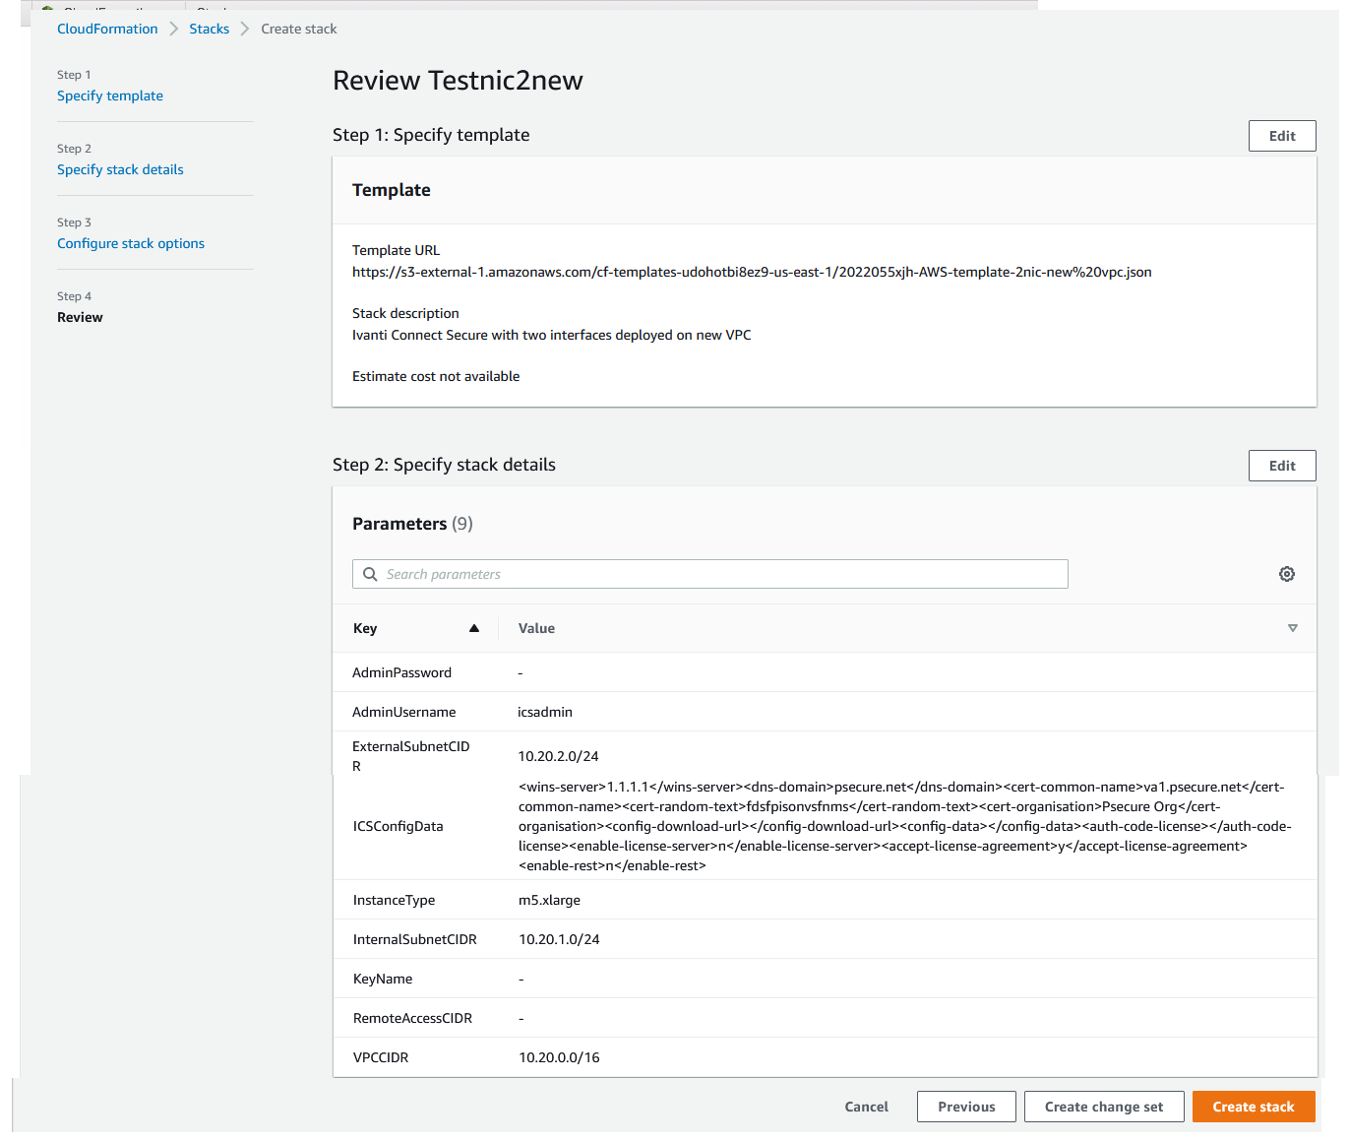Select the KeyName parameter row
Viewport: 1349px width, 1142px height.
pyautogui.click(x=825, y=979)
